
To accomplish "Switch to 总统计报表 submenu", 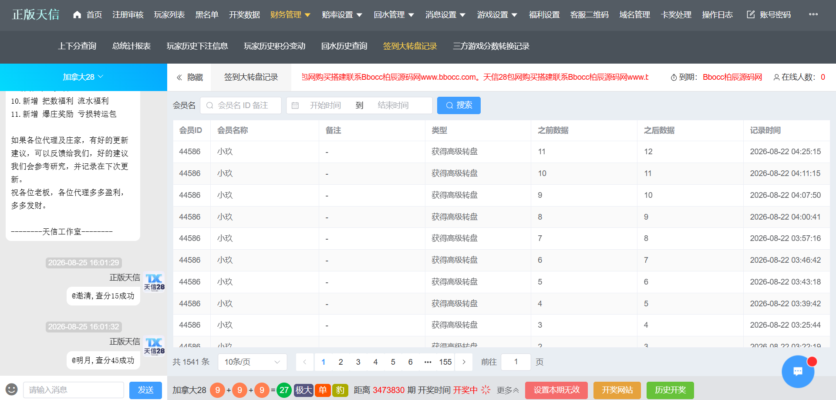I will click(131, 46).
